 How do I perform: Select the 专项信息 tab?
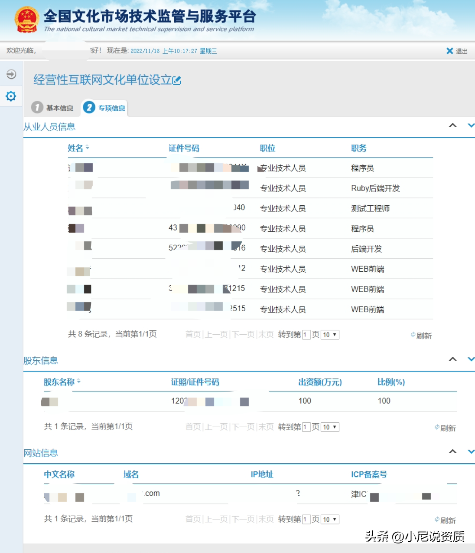pos(105,108)
